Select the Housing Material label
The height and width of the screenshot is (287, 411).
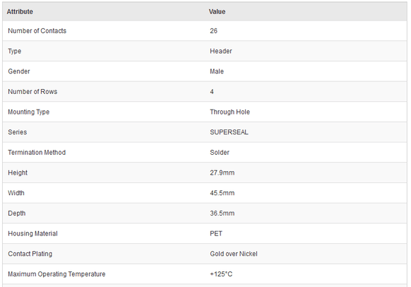33,234
